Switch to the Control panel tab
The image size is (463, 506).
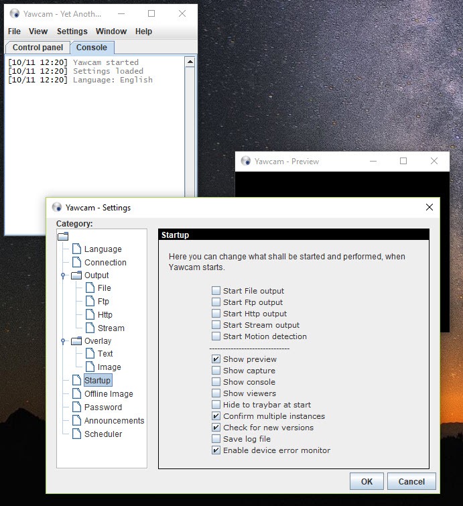[x=38, y=48]
